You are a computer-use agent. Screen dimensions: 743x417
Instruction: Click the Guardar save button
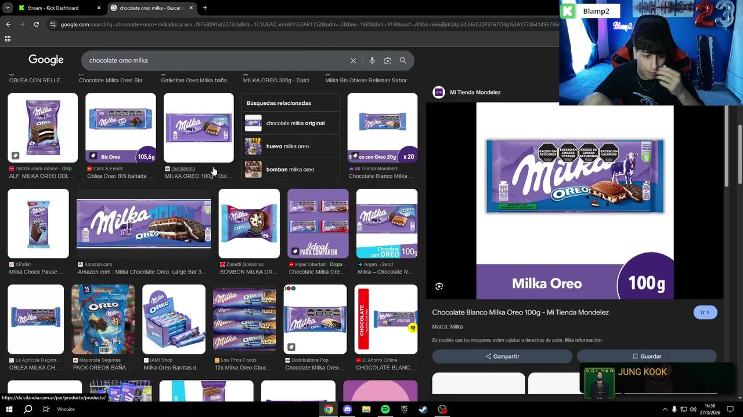click(647, 356)
